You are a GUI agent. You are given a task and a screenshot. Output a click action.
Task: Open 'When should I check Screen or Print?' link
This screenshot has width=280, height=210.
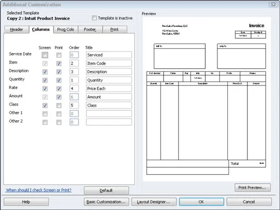pyautogui.click(x=38, y=190)
